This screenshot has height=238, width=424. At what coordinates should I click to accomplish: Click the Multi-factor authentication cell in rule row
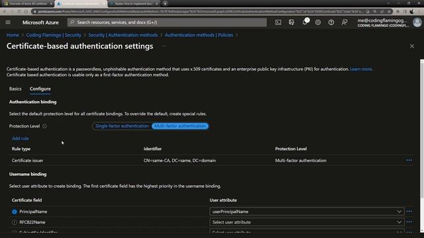coord(301,160)
